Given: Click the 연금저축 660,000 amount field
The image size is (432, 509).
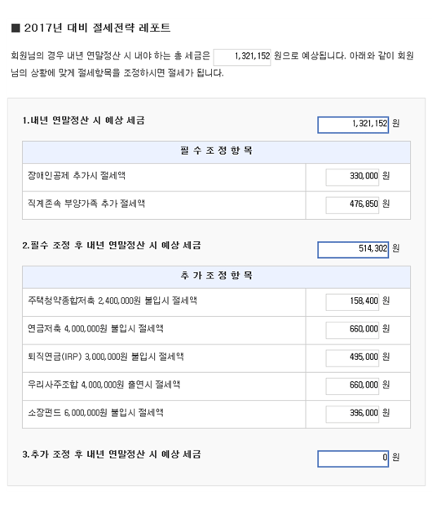Looking at the screenshot, I should pyautogui.click(x=352, y=330).
